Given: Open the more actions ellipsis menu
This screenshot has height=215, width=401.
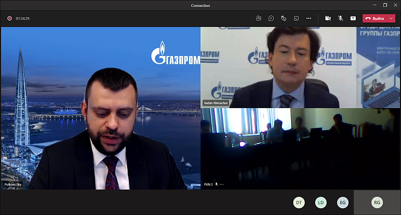Looking at the screenshot, I should coord(309,18).
